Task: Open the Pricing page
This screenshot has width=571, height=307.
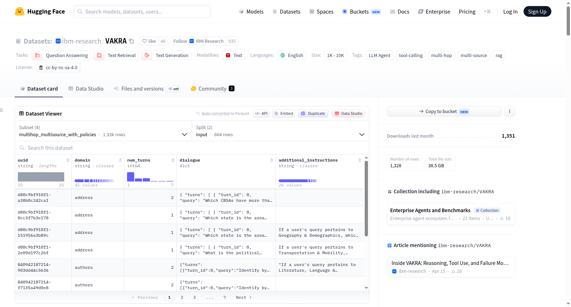Action: tap(467, 12)
